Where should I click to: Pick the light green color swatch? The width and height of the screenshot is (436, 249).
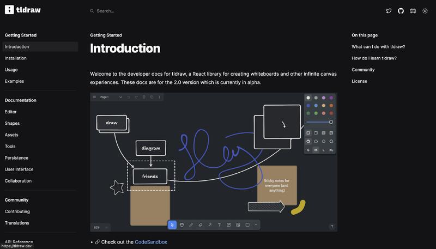click(x=316, y=113)
